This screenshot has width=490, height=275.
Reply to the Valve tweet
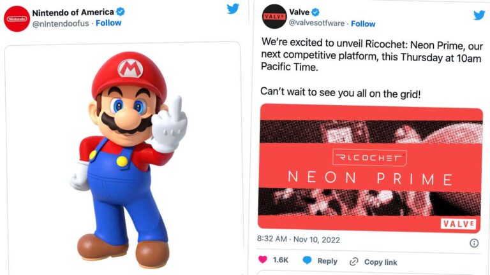pyautogui.click(x=320, y=261)
